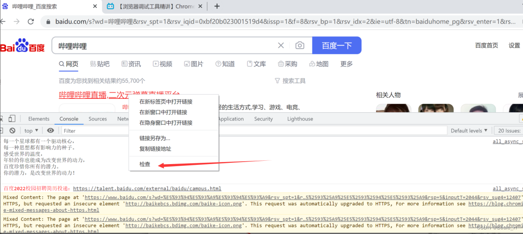Switch to the Elements tab
Image resolution: width=523 pixels, height=234 pixels.
39,119
